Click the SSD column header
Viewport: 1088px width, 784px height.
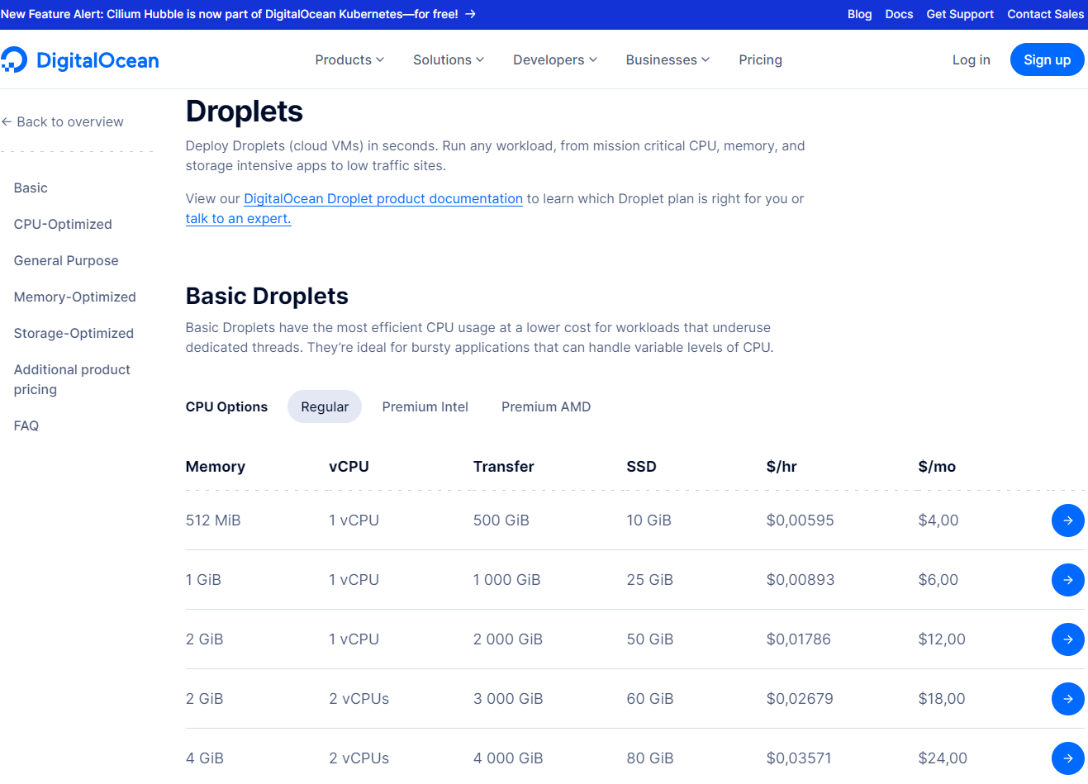click(641, 466)
